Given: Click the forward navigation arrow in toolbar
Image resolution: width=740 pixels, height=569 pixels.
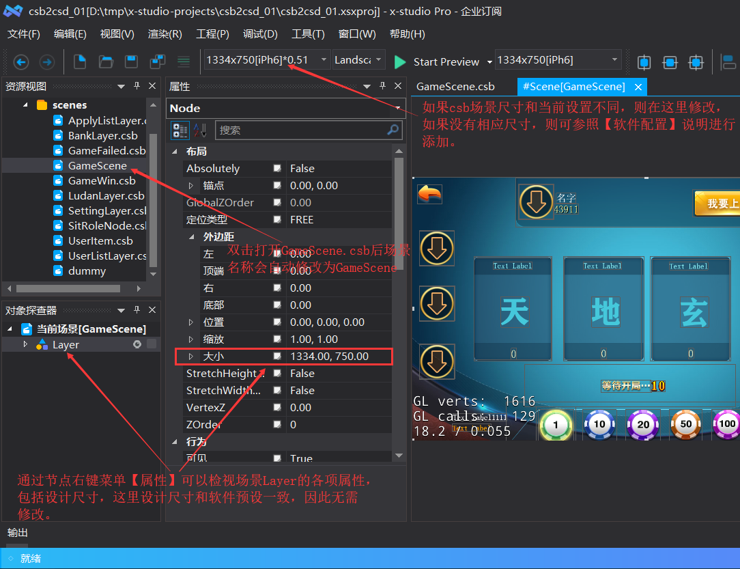Looking at the screenshot, I should 46,62.
